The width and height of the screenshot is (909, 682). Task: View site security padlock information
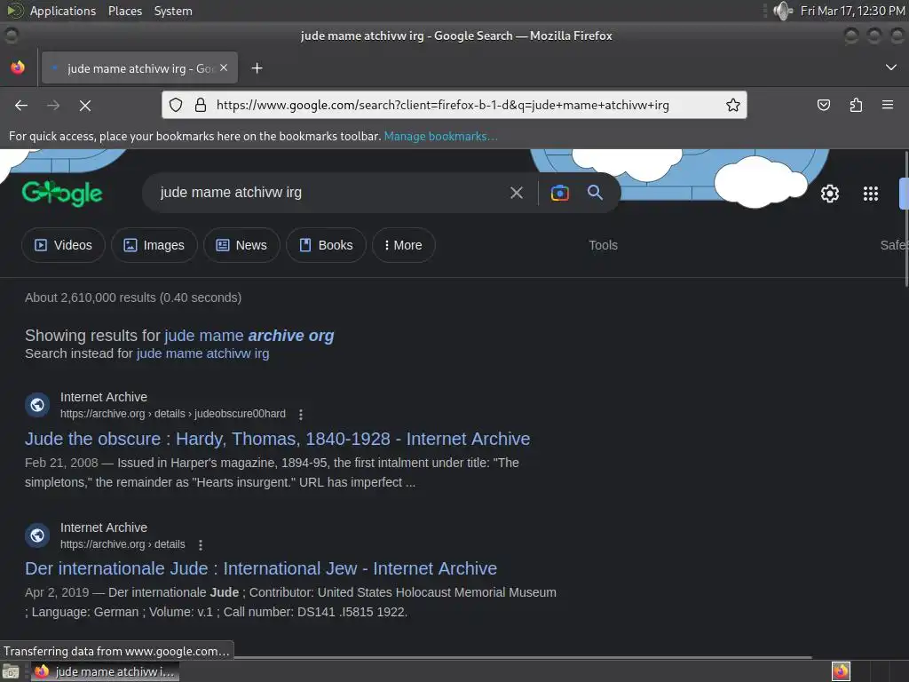coord(201,105)
